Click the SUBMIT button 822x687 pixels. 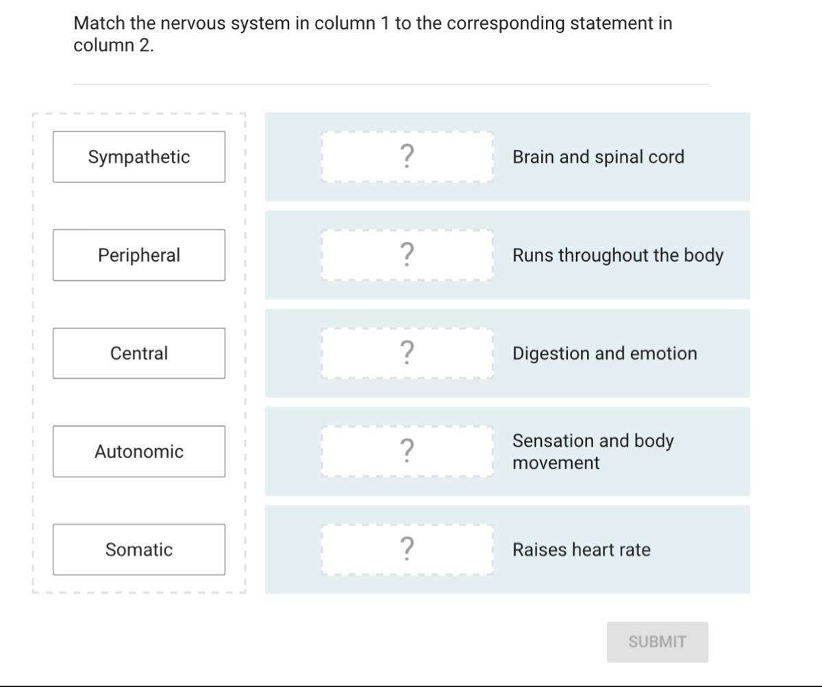[x=657, y=642]
